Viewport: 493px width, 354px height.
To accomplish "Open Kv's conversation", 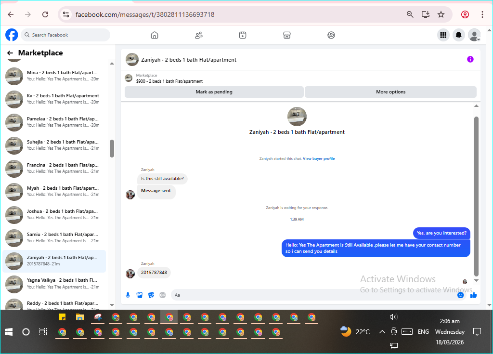I will (54, 99).
